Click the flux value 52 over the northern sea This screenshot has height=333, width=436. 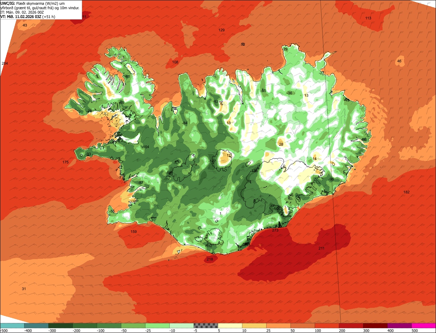243,44
